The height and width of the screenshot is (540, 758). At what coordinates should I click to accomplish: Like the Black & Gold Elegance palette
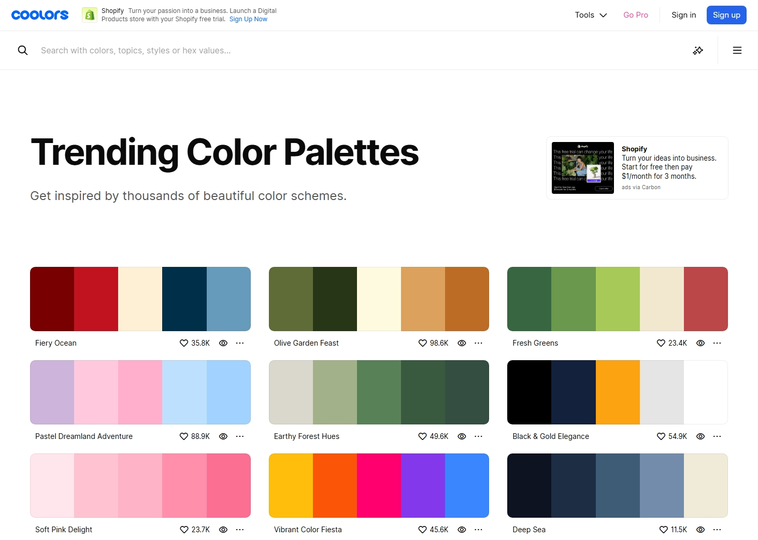tap(661, 436)
